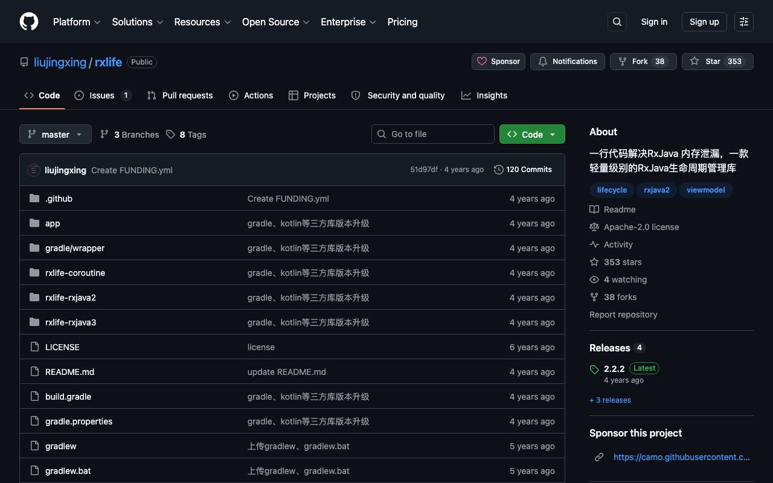Click the liujingxing avatar in the commit bar
The image size is (773, 483).
[34, 170]
